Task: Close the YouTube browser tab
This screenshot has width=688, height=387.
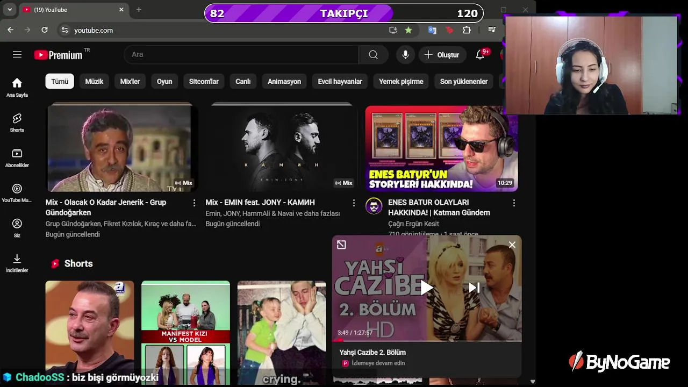Action: click(121, 10)
